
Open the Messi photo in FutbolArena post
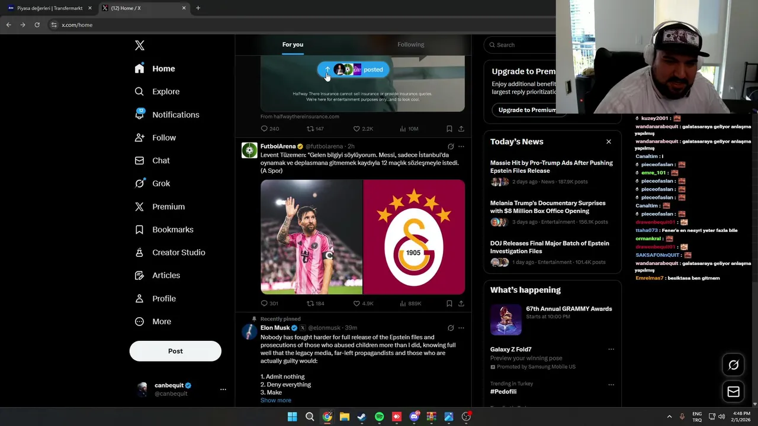pyautogui.click(x=311, y=237)
